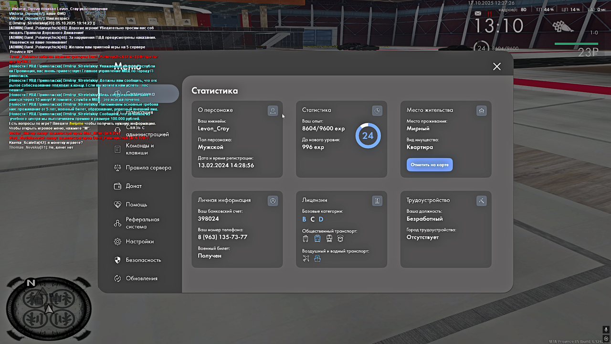Open the Донат wallet icon
This screenshot has height=344, width=611.
pyautogui.click(x=117, y=186)
